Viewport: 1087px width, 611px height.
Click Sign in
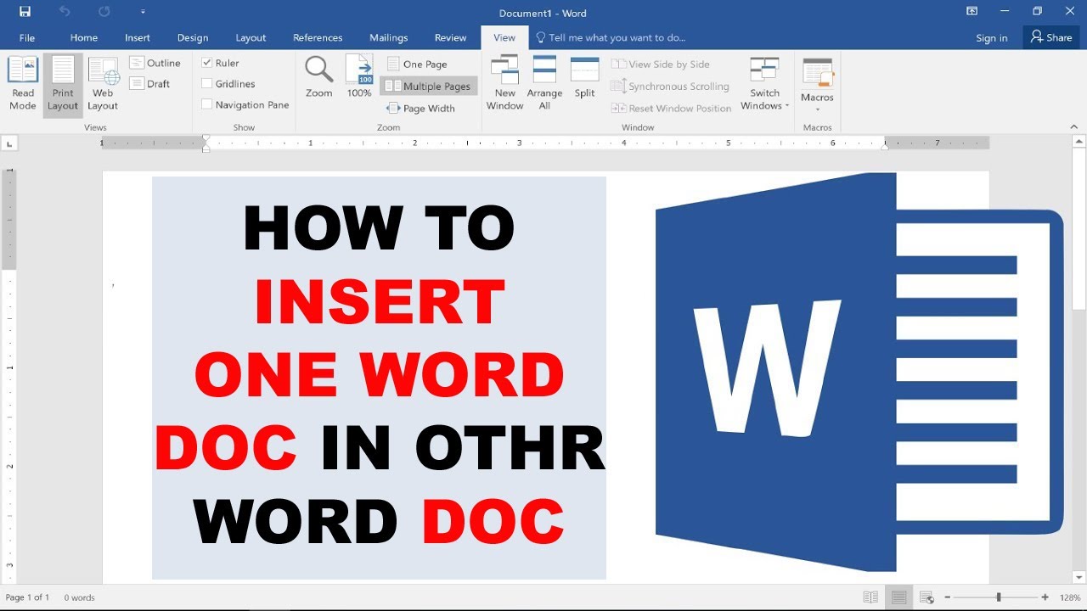(x=991, y=37)
